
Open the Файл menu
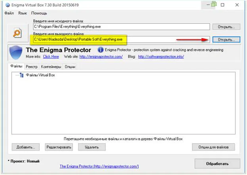point(9,13)
